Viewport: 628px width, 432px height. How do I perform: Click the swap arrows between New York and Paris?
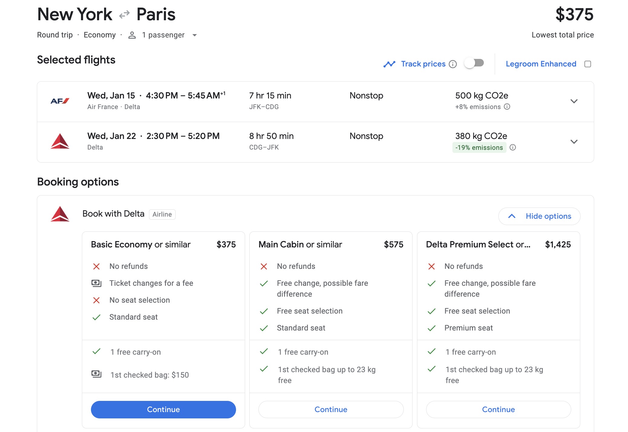[124, 14]
